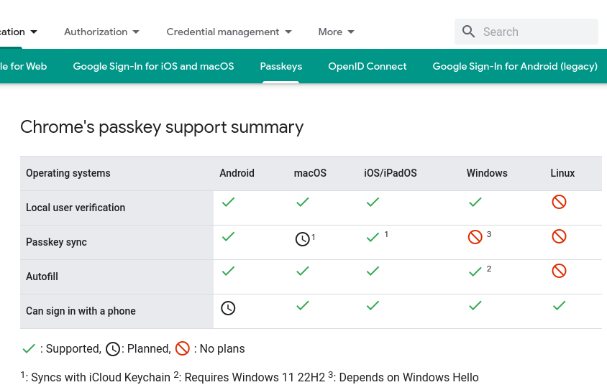The image size is (607, 390).
Task: Click the iOS/iPadOS checkmark in Autofill row
Action: tap(373, 271)
